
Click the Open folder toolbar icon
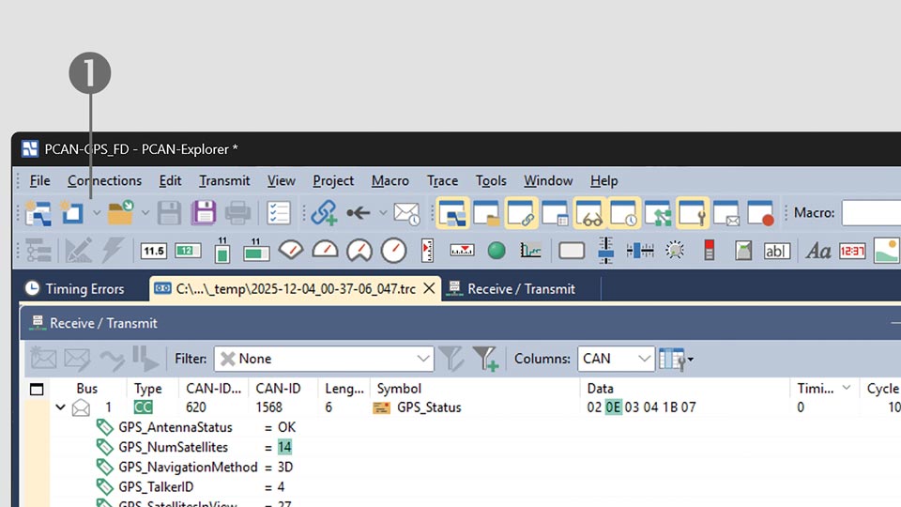pyautogui.click(x=121, y=213)
